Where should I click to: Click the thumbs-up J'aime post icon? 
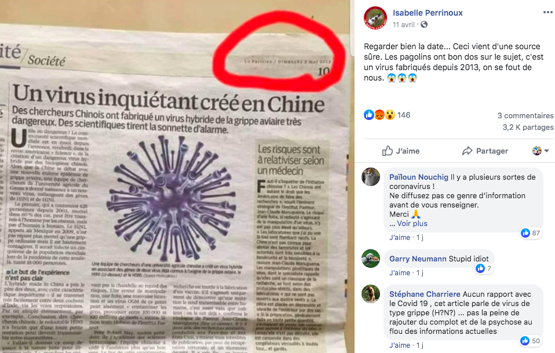coord(387,151)
